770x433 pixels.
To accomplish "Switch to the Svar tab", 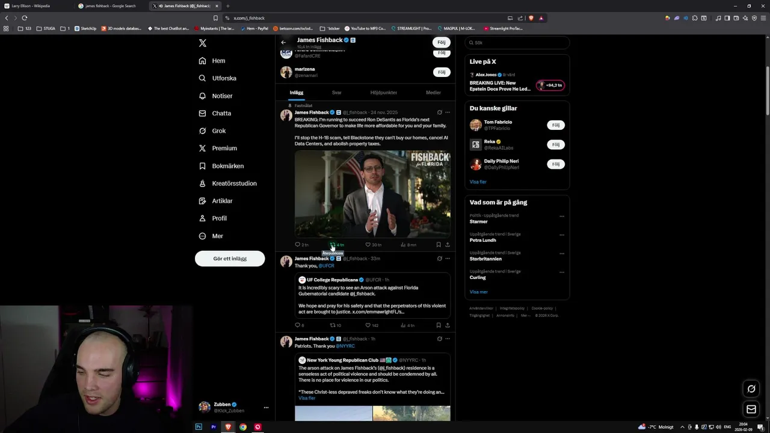I will 337,93.
